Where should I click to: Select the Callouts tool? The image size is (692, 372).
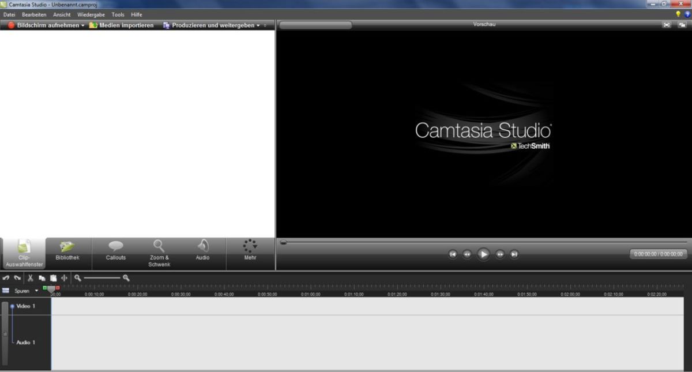coord(115,253)
